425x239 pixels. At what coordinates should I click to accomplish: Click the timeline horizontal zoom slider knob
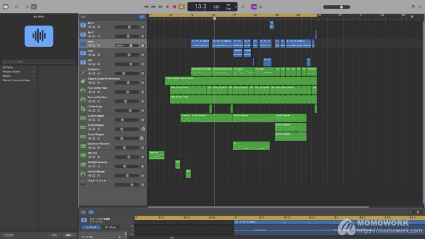pos(412,17)
